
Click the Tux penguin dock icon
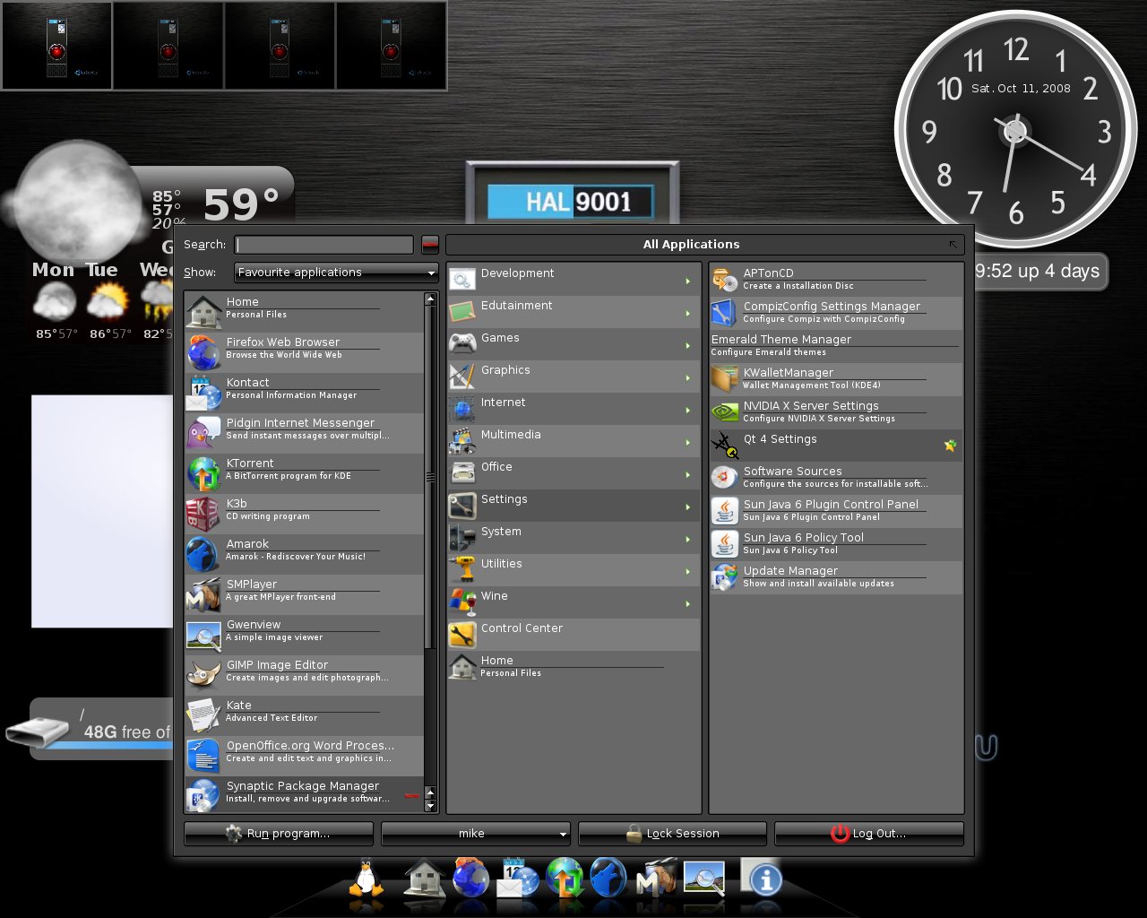pyautogui.click(x=366, y=879)
